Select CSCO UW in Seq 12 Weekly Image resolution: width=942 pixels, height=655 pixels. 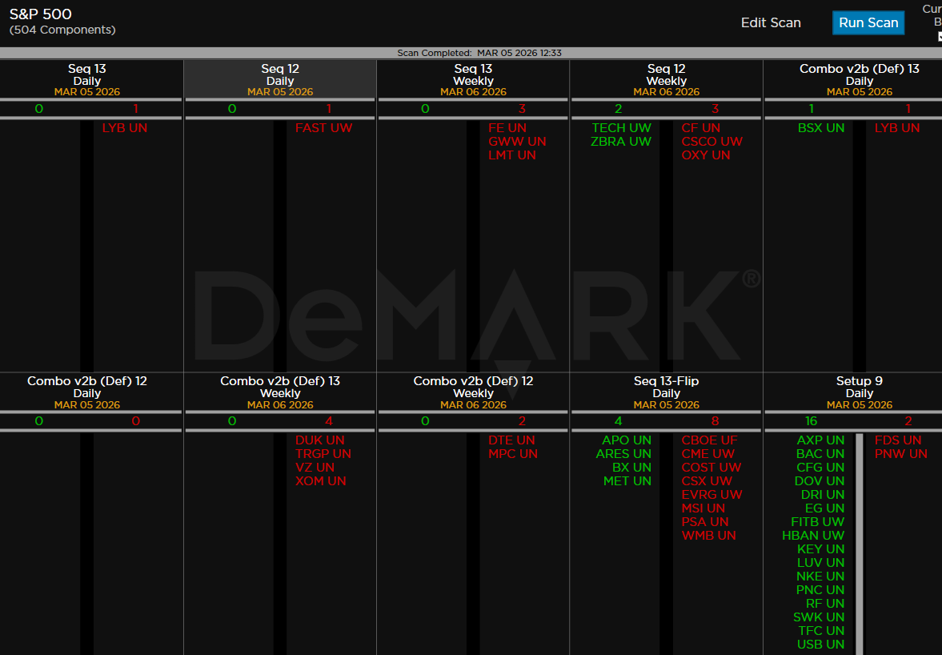click(x=712, y=142)
